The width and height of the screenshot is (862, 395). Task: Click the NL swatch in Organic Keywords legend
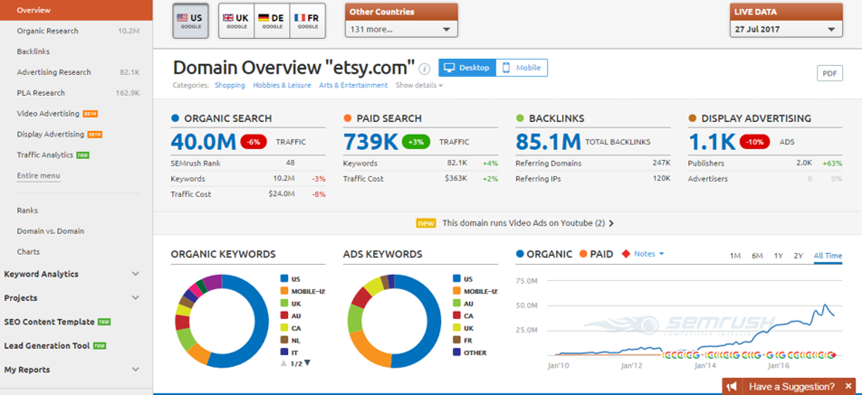click(x=284, y=340)
